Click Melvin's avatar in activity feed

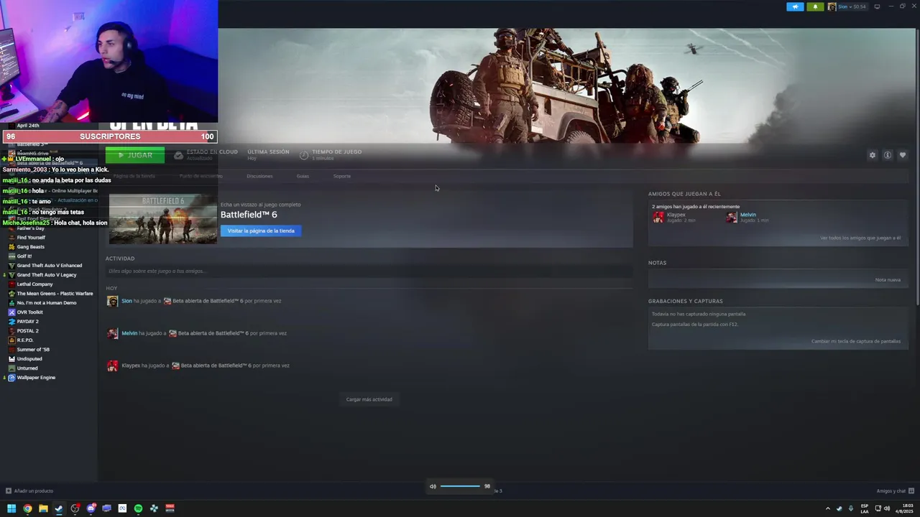tap(112, 333)
